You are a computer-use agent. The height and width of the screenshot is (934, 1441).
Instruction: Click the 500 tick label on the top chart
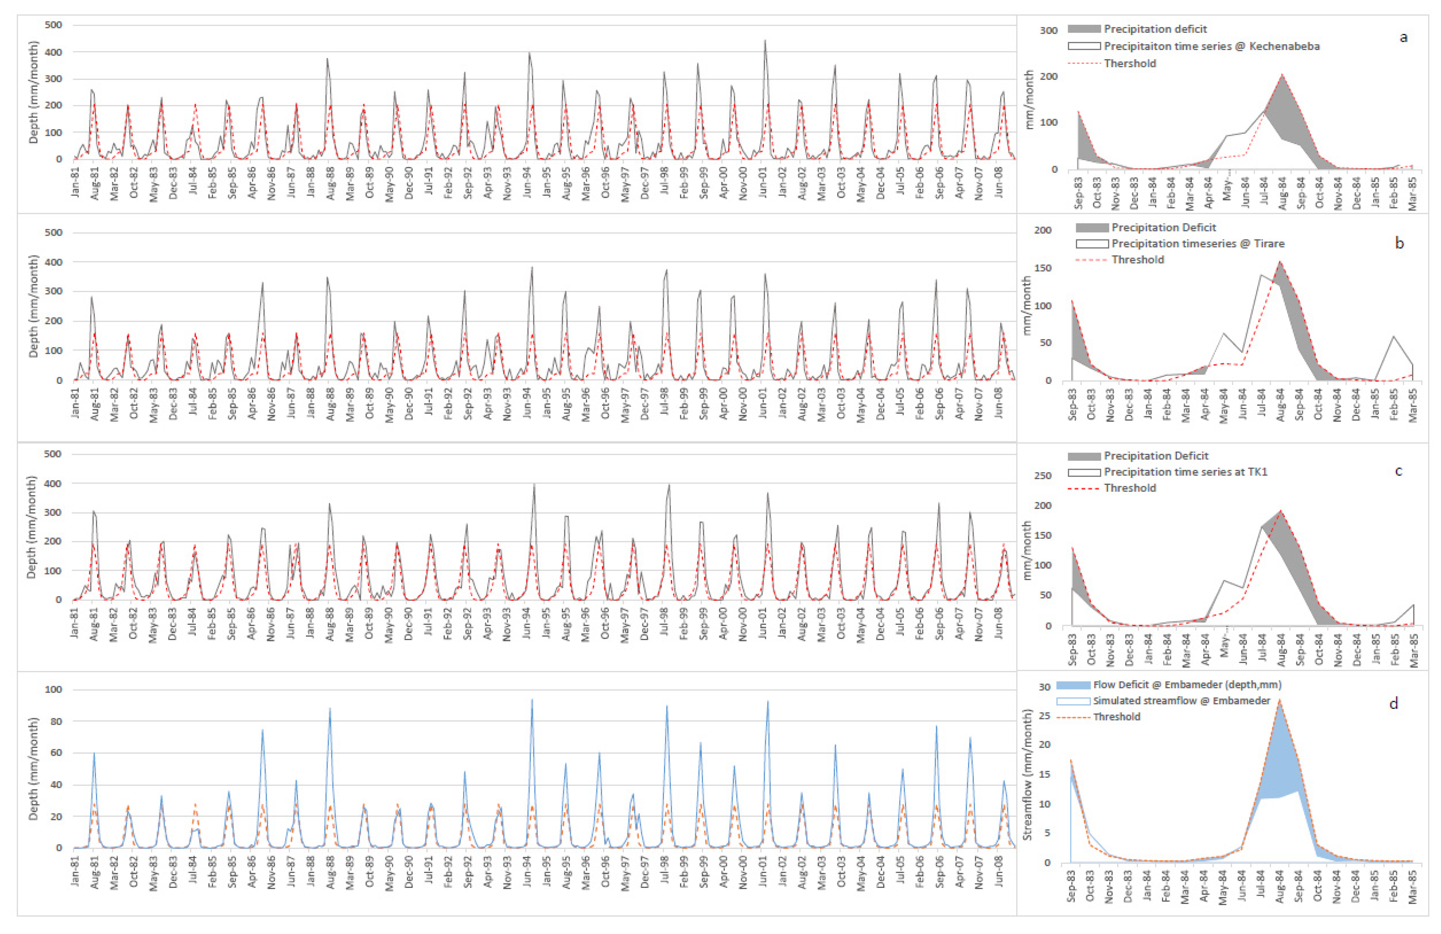(x=53, y=25)
